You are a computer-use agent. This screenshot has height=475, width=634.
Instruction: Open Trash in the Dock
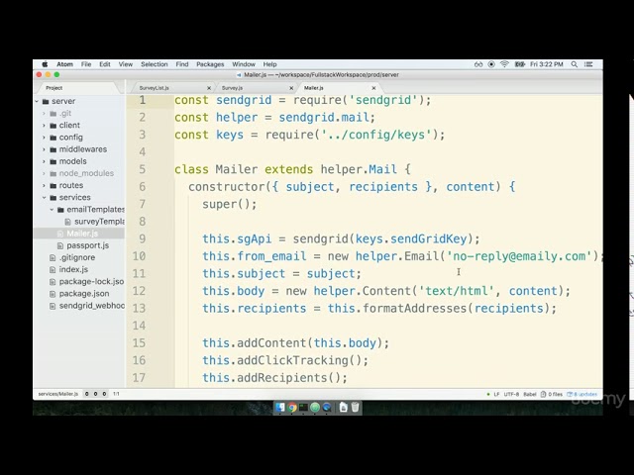click(355, 407)
